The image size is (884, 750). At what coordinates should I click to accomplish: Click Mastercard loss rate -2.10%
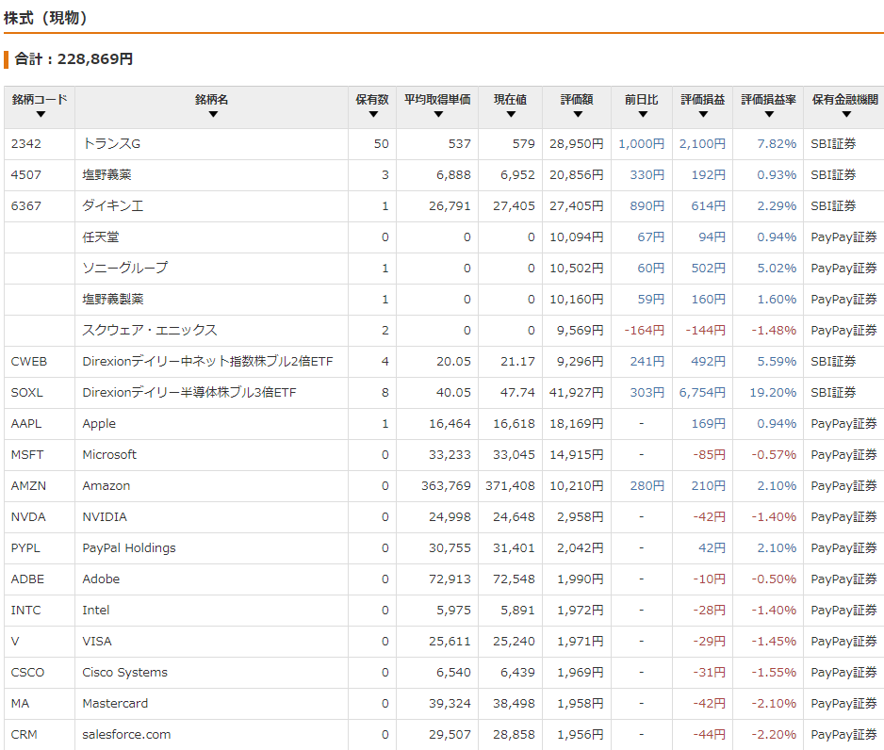tap(774, 703)
